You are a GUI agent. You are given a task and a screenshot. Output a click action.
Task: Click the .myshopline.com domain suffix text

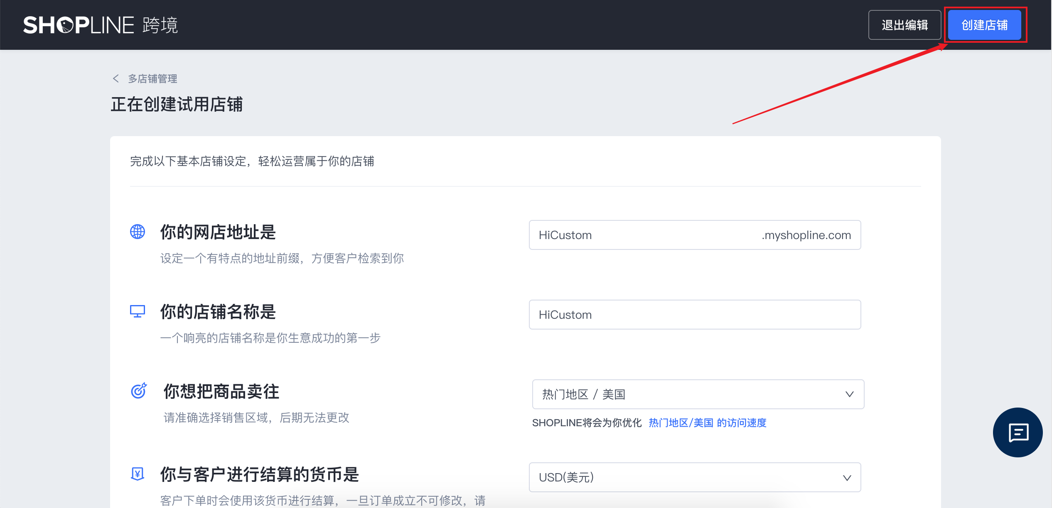coord(806,235)
